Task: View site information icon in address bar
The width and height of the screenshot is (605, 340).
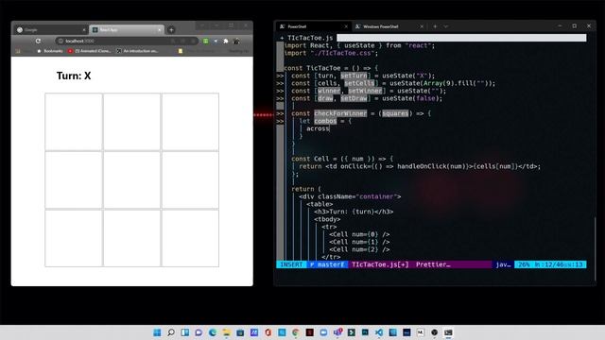Action: [60, 41]
